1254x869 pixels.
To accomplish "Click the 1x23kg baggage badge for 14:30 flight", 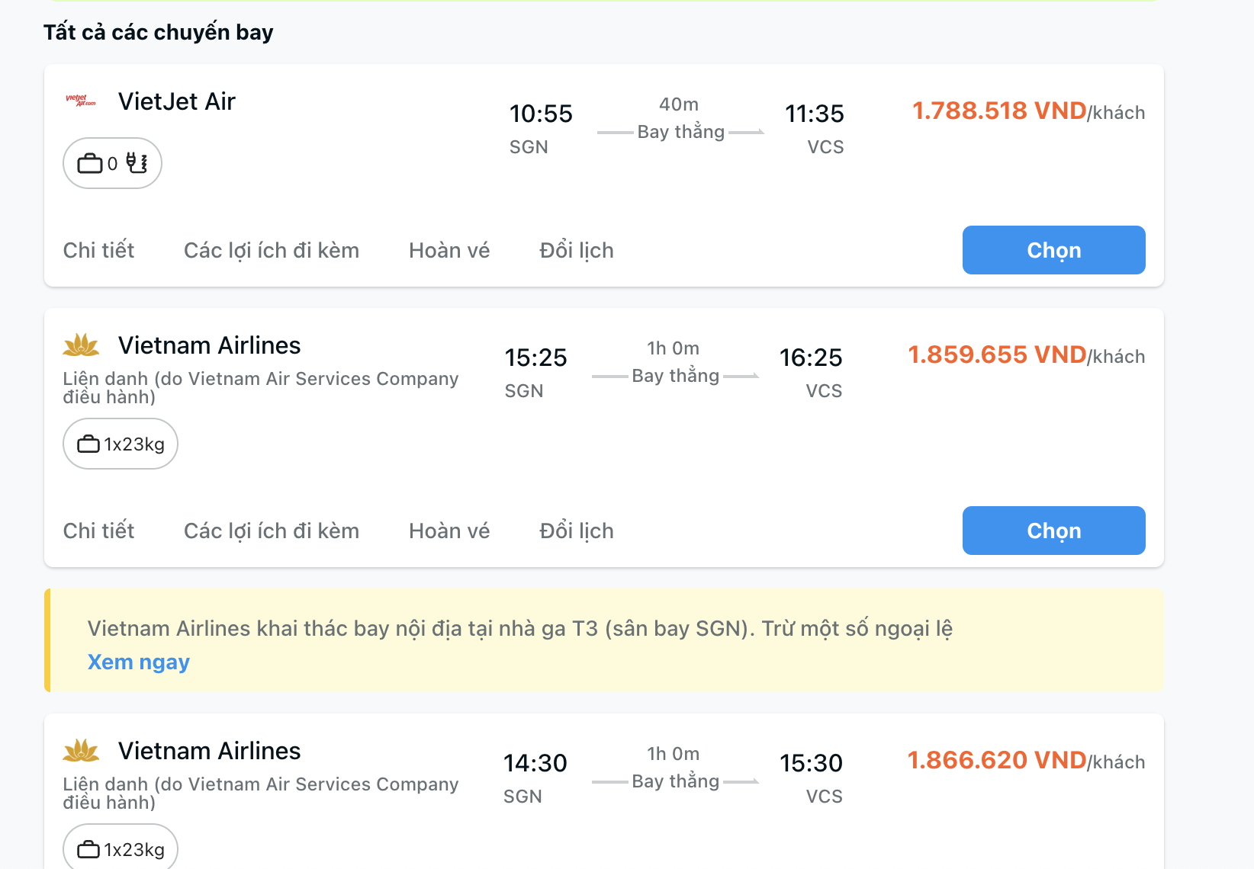I will 121,849.
